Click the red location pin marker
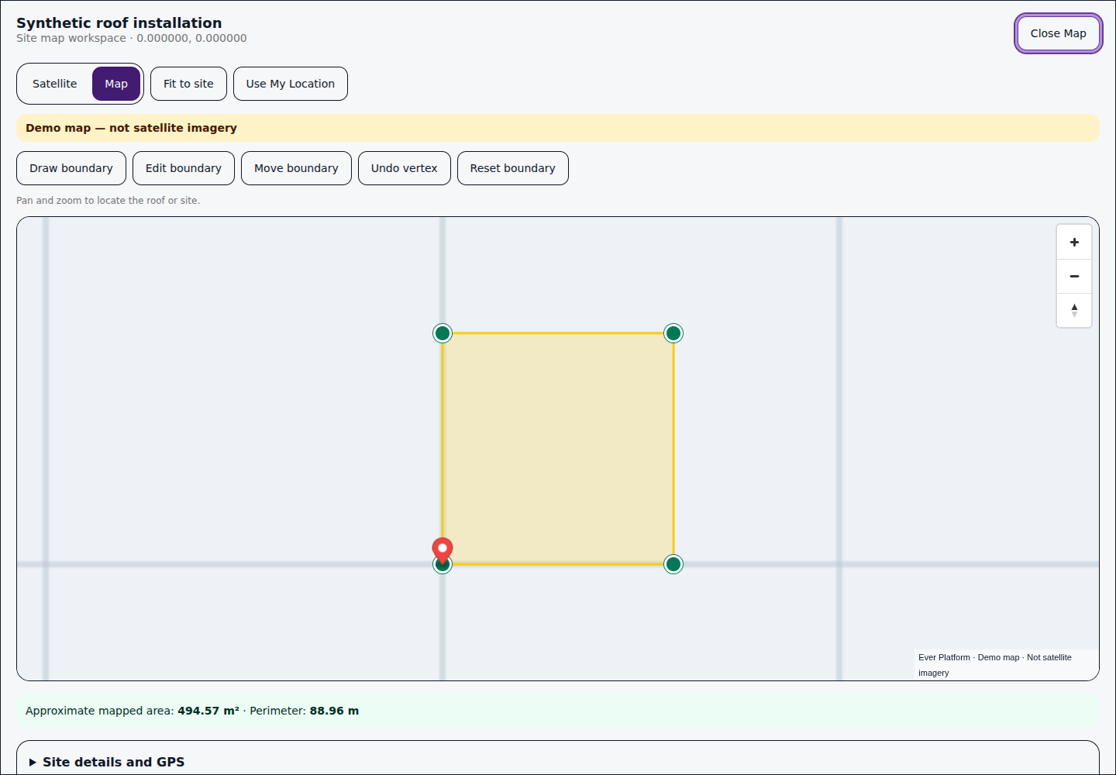Viewport: 1116px width, 775px height. click(443, 551)
